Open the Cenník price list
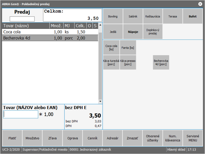 pos(93,138)
